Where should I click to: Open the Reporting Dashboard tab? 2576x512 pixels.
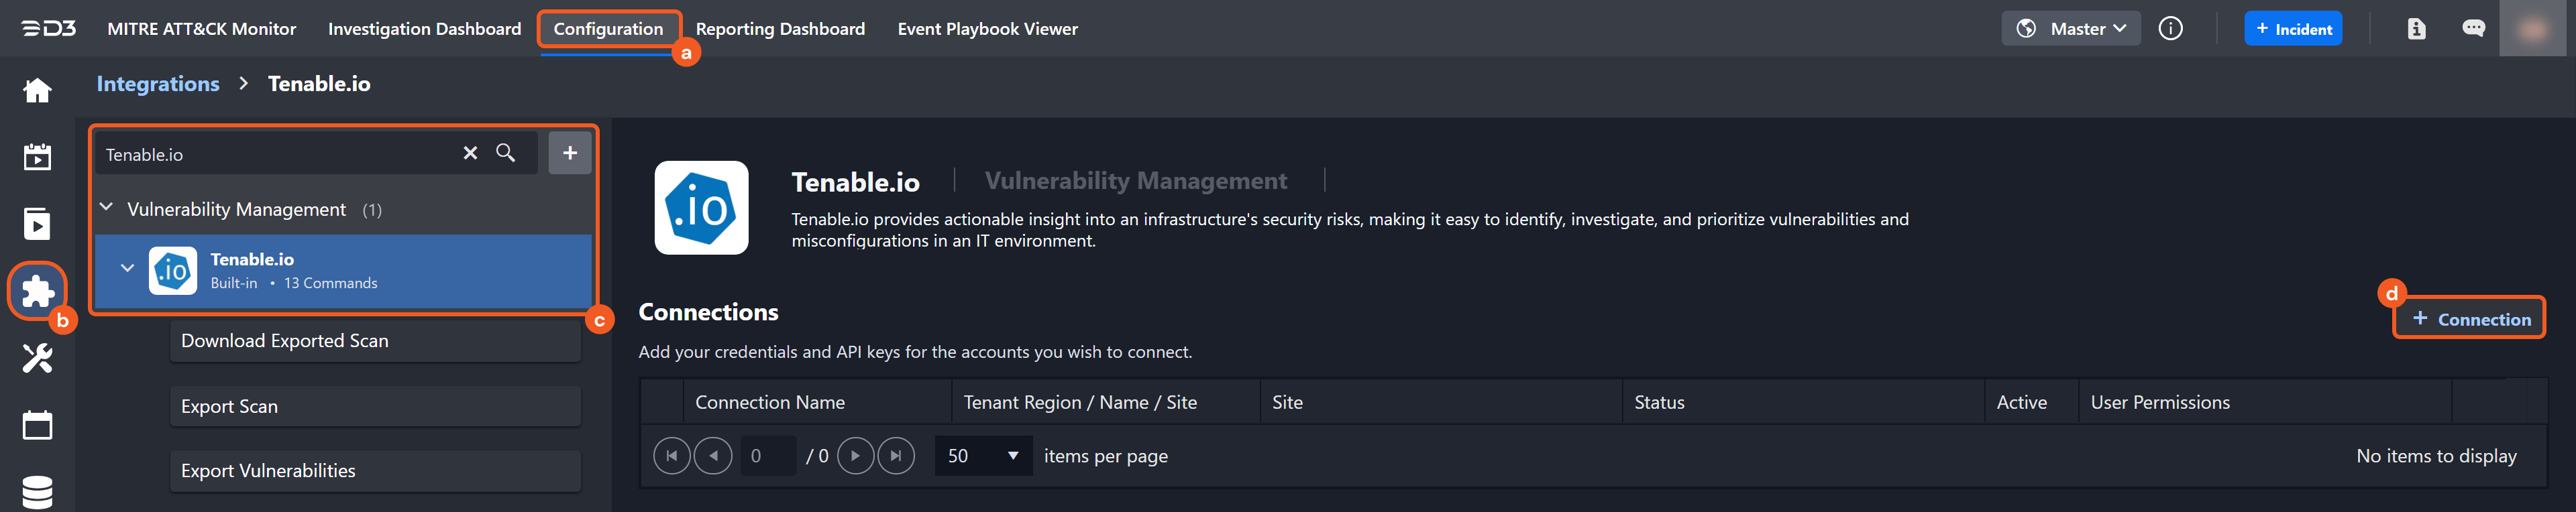pos(780,29)
